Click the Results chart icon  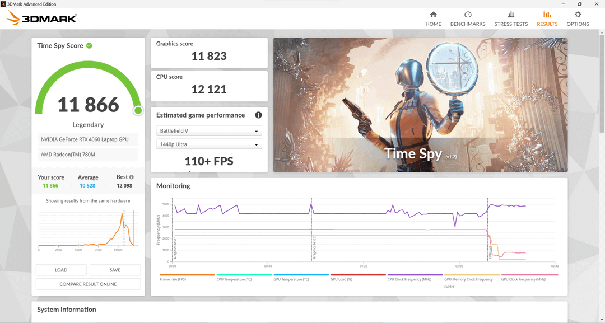click(547, 15)
